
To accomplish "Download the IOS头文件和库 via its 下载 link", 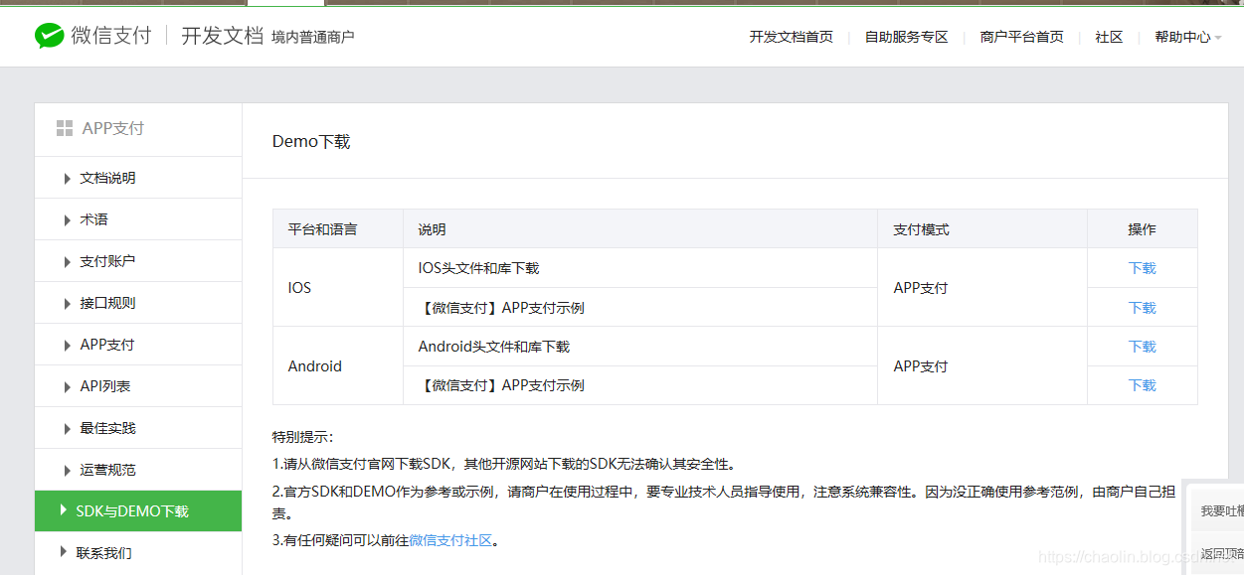I will pyautogui.click(x=1142, y=268).
